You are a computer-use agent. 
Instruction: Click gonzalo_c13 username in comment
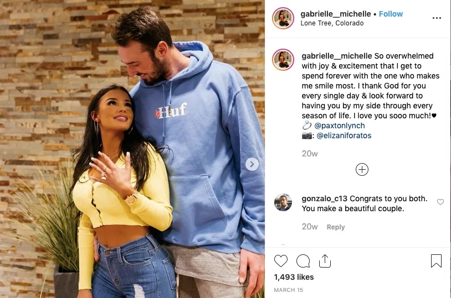pos(325,198)
